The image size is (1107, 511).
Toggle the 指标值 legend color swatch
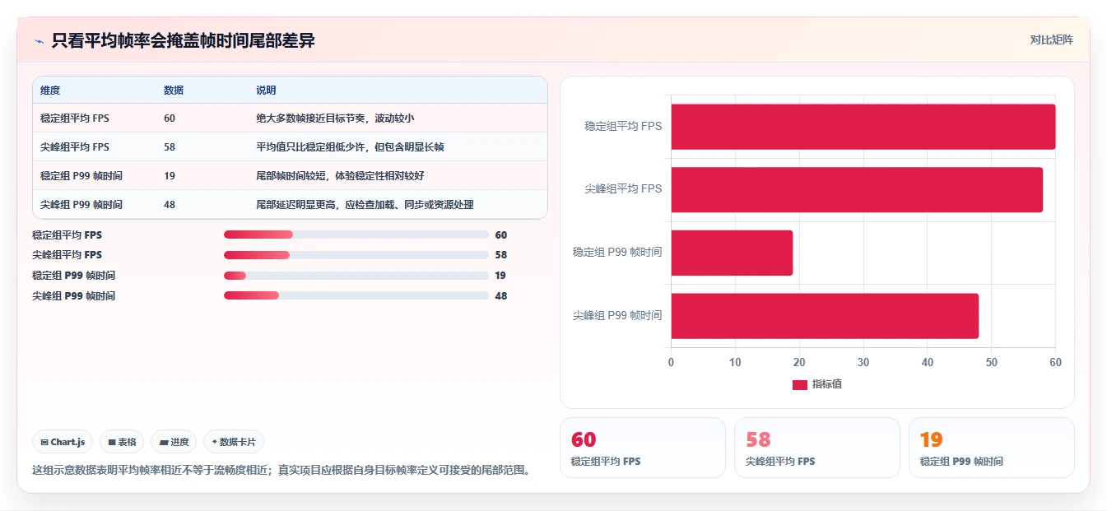pyautogui.click(x=799, y=384)
